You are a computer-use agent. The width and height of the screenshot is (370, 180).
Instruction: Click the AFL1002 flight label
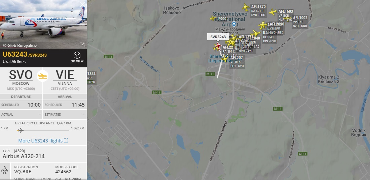300,18
